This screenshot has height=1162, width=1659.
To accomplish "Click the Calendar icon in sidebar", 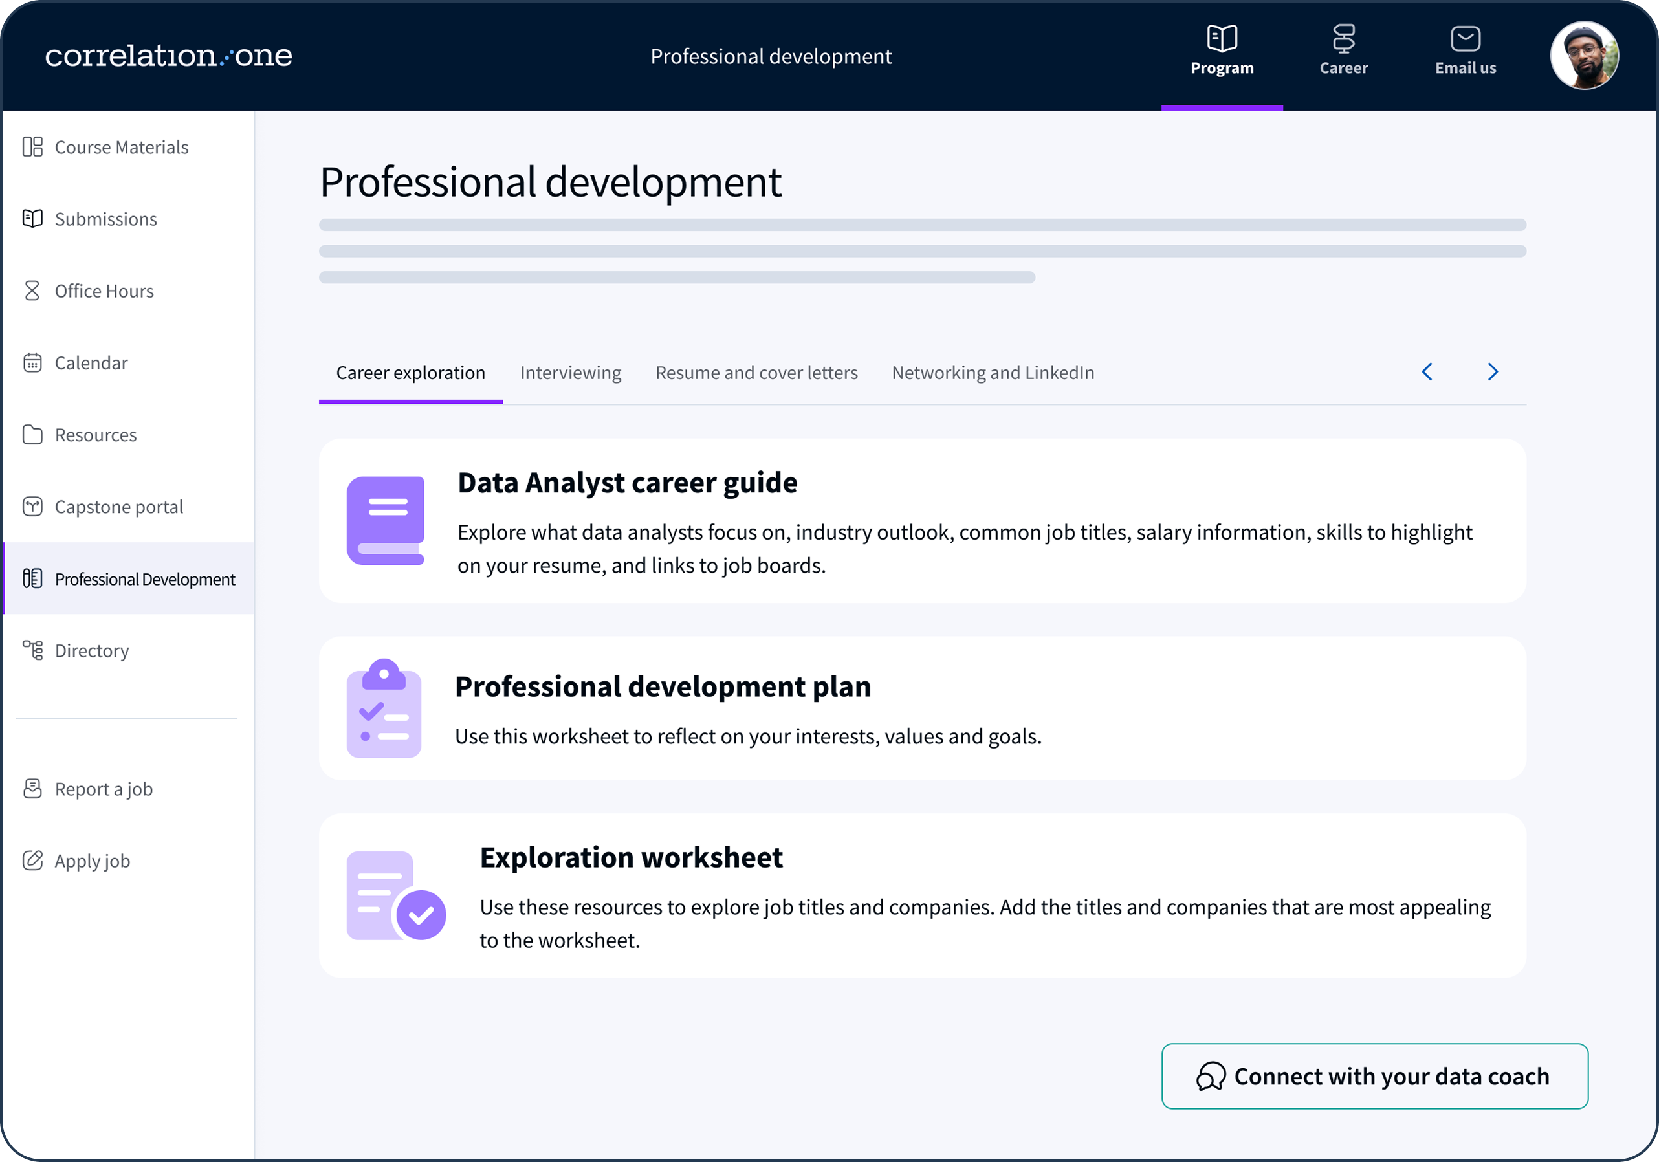I will tap(32, 363).
